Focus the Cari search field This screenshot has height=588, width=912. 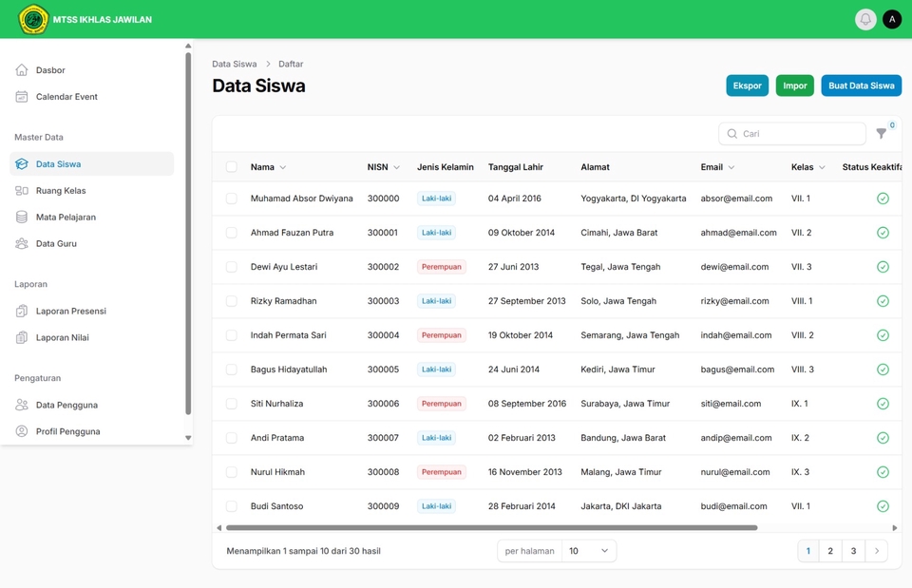(792, 134)
